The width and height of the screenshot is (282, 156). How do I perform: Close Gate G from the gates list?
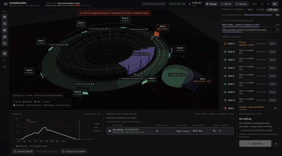[273, 92]
